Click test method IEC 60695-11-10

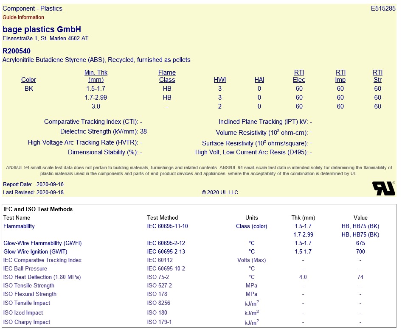tap(167, 226)
